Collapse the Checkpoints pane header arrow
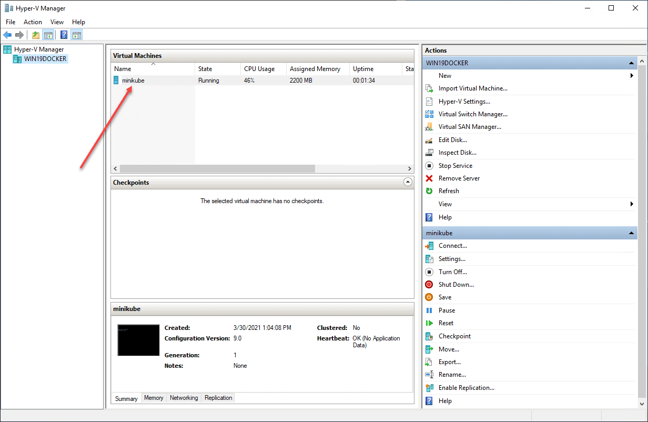This screenshot has width=648, height=422. 408,182
